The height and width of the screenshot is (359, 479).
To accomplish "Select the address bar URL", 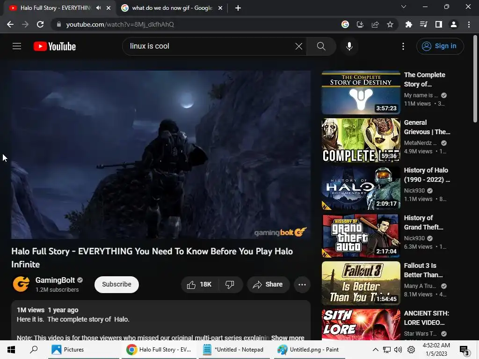I will (120, 24).
